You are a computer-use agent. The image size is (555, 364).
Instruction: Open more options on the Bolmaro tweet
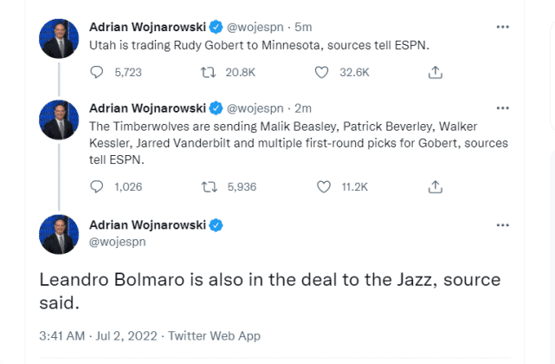pos(502,224)
